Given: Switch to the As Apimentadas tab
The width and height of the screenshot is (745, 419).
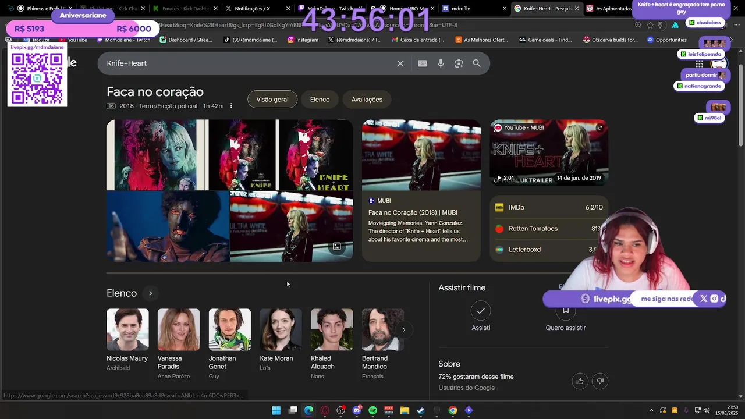Looking at the screenshot, I should coord(609,9).
